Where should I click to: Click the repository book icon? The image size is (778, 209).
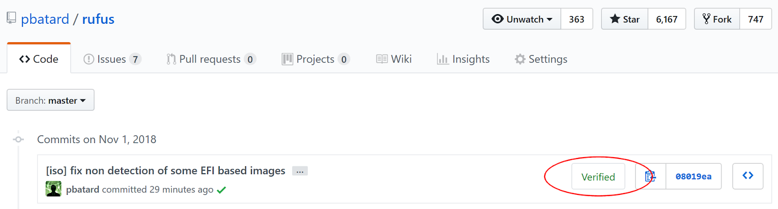pos(11,18)
